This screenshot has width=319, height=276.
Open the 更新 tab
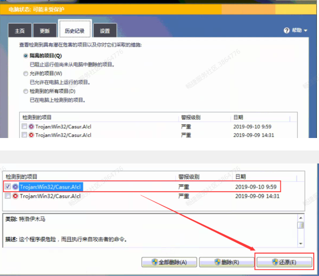(x=45, y=31)
